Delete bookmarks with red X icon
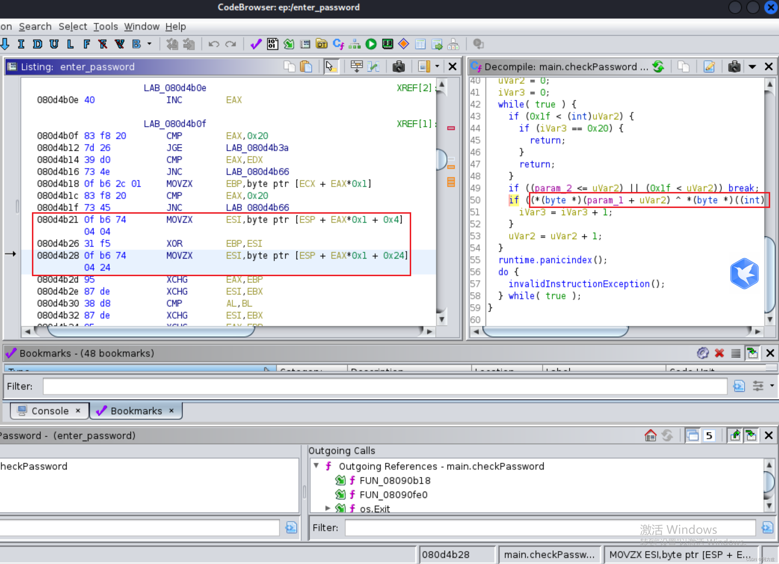 [x=719, y=353]
